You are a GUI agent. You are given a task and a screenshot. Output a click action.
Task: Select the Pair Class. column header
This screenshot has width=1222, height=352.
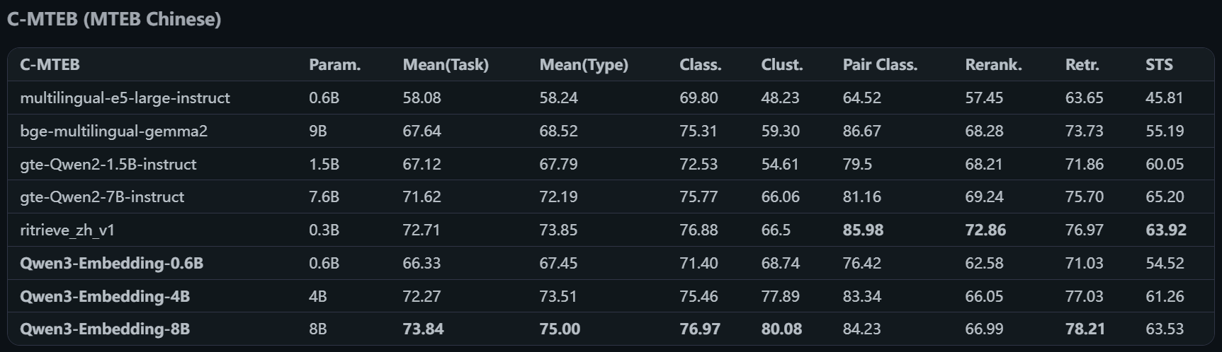click(880, 65)
